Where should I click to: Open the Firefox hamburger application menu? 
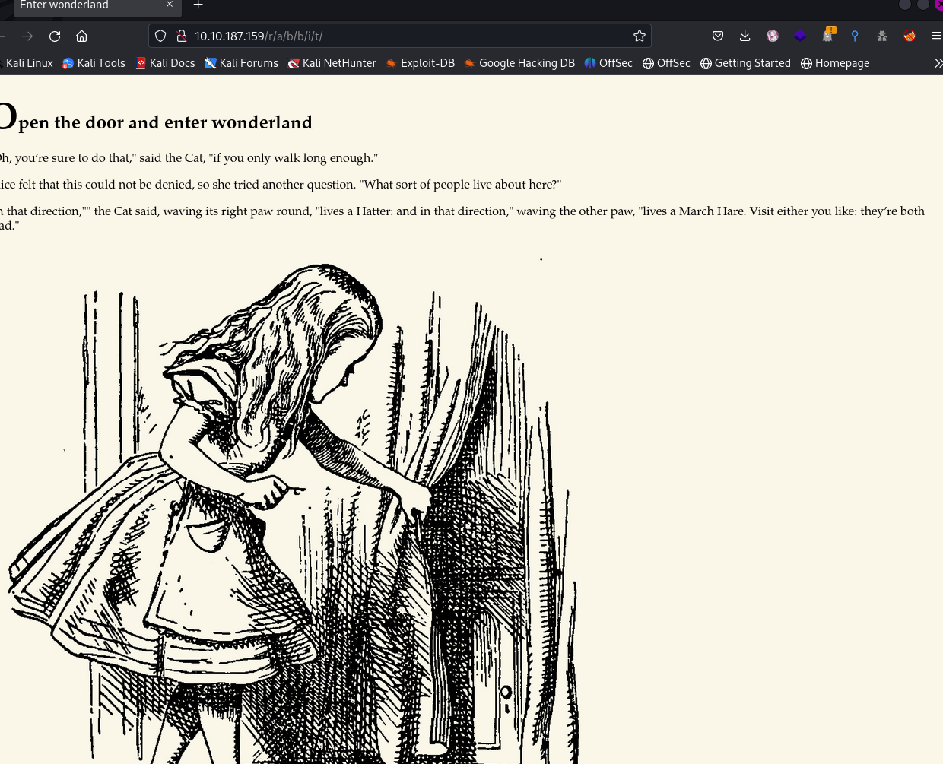936,36
